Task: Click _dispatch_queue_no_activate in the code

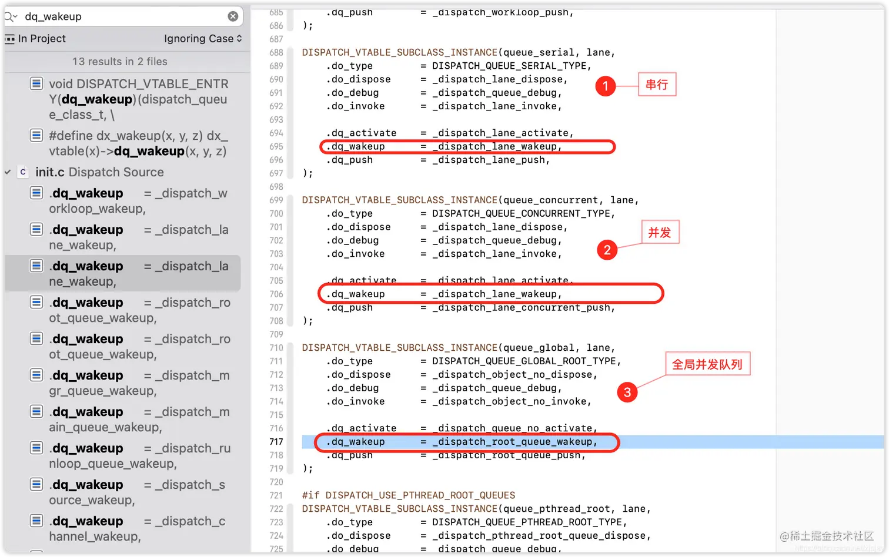Action: pos(512,428)
